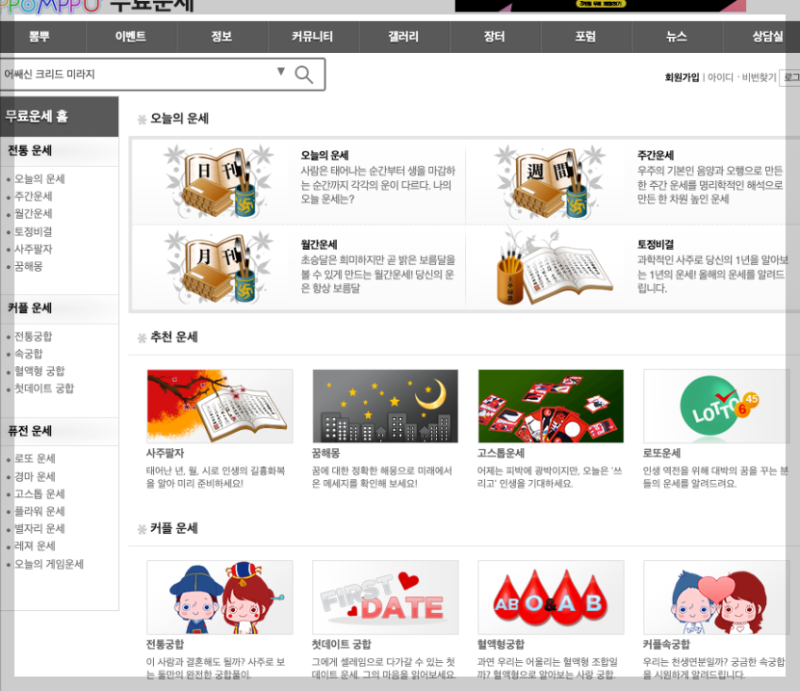
Task: Select 꿈해몽 in the sidebar list
Action: point(29,266)
